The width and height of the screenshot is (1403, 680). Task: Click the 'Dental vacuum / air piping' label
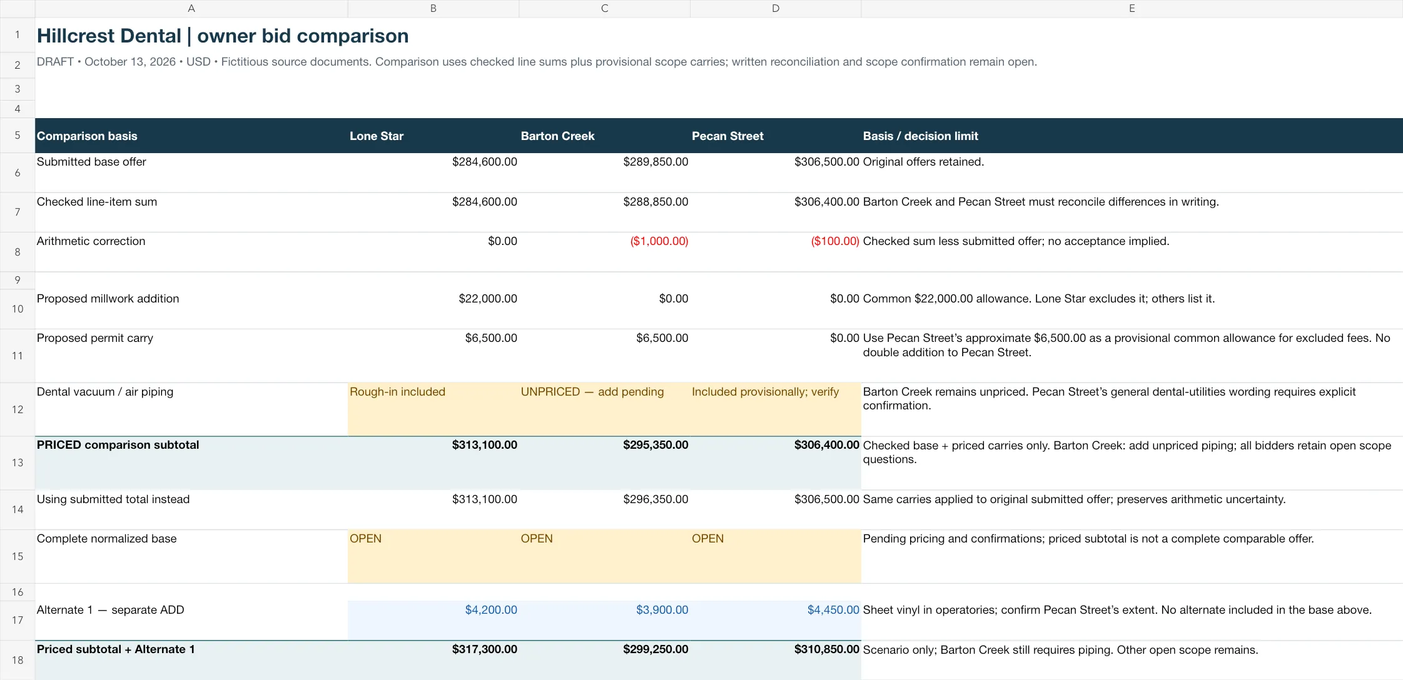click(x=105, y=392)
